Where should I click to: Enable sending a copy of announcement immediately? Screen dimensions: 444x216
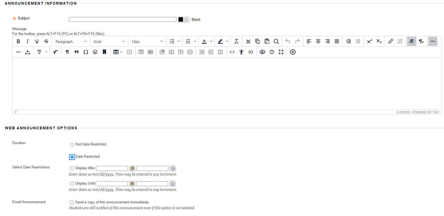pyautogui.click(x=72, y=203)
